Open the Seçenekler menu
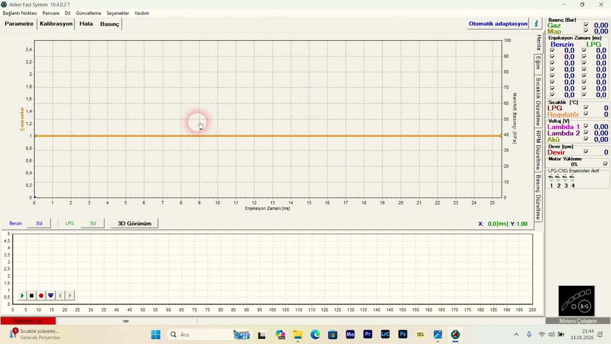Image resolution: width=611 pixels, height=344 pixels. point(118,13)
